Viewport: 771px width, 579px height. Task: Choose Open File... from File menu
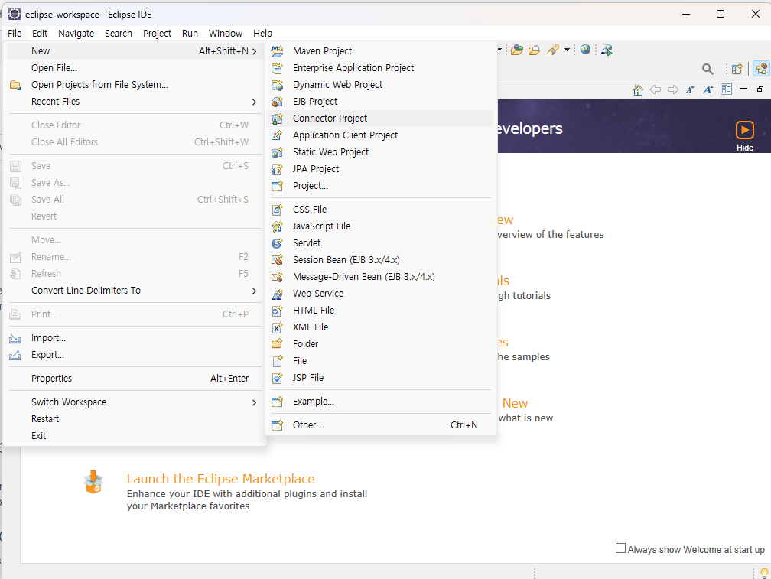click(134, 68)
